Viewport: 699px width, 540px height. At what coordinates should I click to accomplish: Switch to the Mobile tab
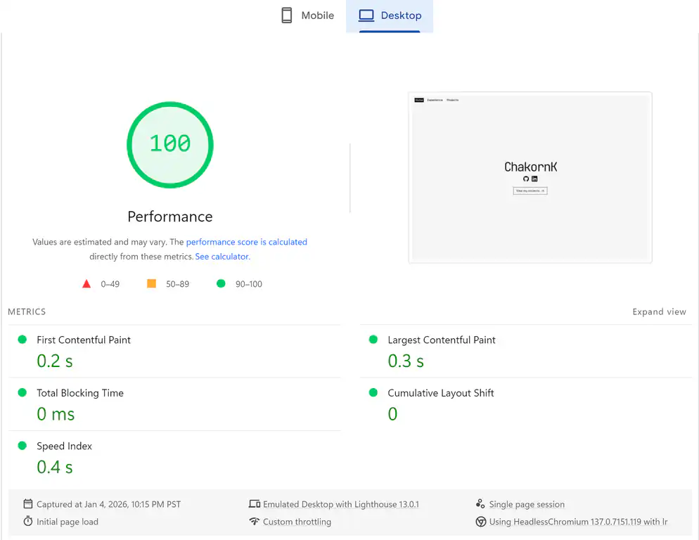click(x=308, y=15)
